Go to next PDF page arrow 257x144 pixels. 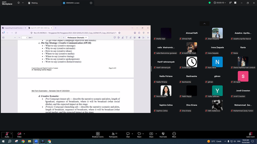[19, 38]
